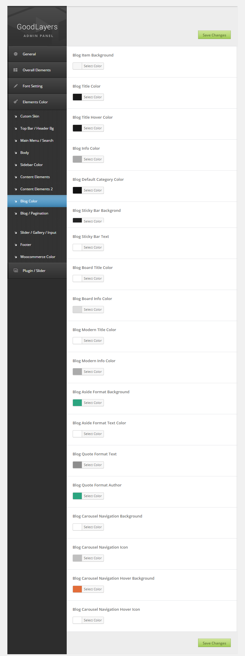Click the top Save Changes button
This screenshot has width=245, height=656.
point(214,35)
